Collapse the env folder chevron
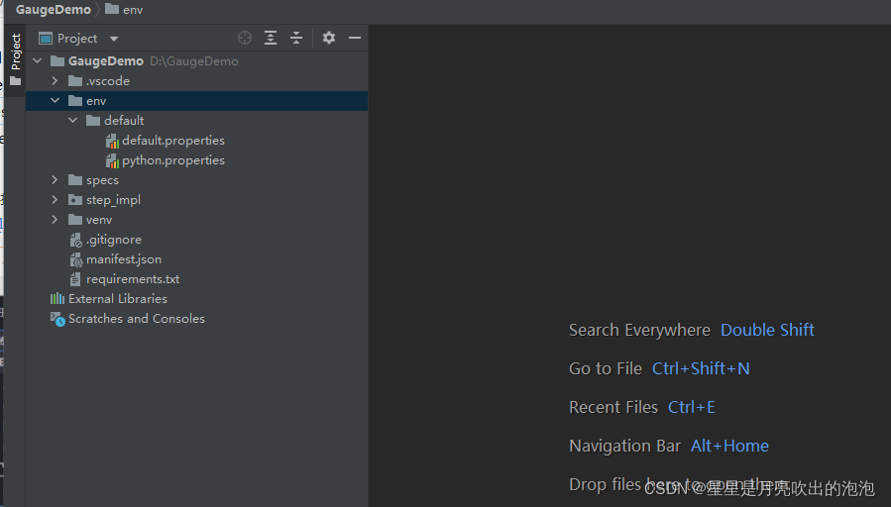Screen dimensions: 891x507 click(x=56, y=100)
